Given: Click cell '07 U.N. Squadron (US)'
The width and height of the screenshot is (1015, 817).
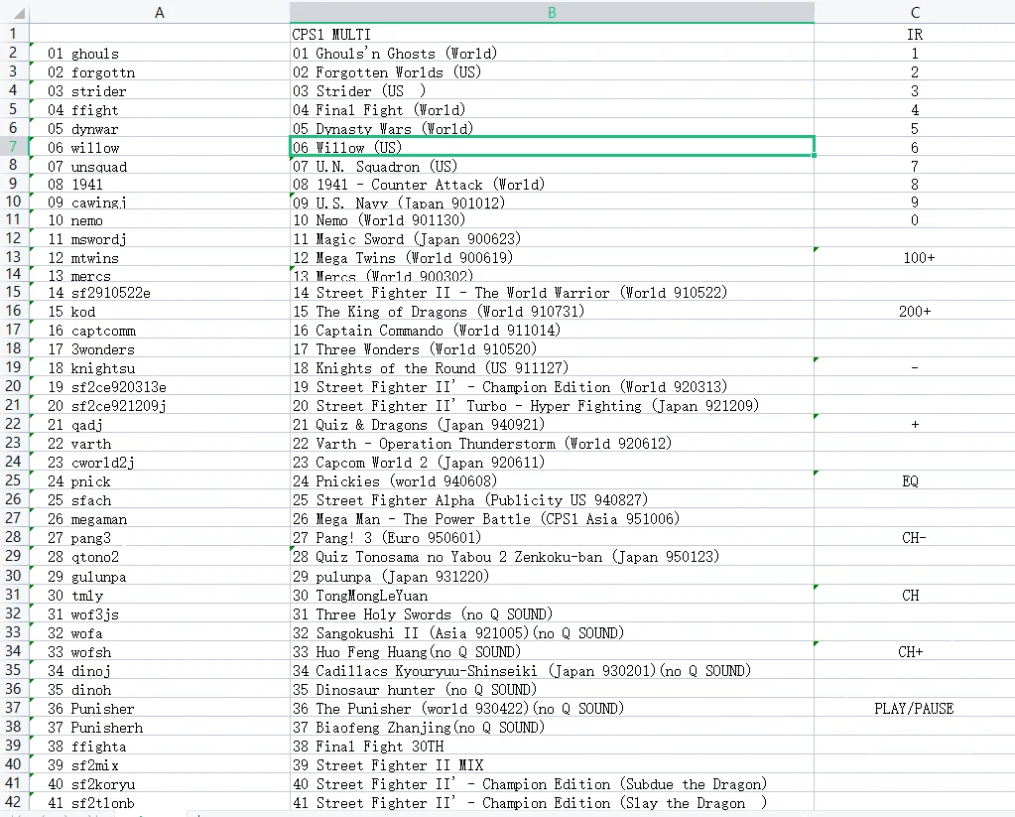Looking at the screenshot, I should pyautogui.click(x=552, y=166).
